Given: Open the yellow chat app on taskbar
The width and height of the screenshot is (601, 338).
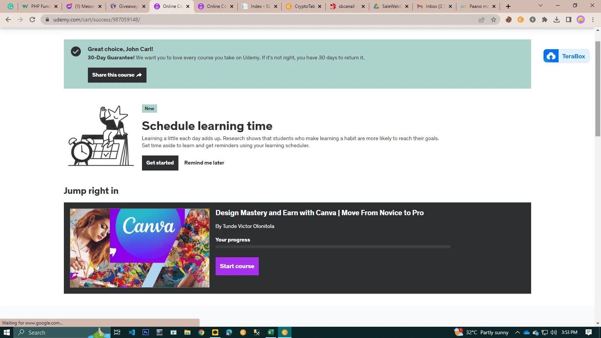Looking at the screenshot, I should click(215, 332).
